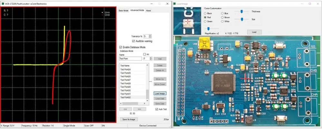Click the test list vertical scrollbar thumb
The width and height of the screenshot is (322, 129).
tap(147, 94)
